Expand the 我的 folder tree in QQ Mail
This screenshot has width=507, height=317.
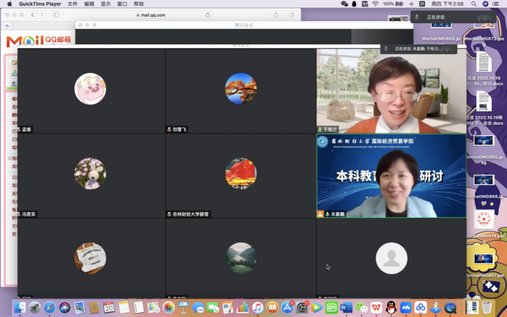pos(10,158)
